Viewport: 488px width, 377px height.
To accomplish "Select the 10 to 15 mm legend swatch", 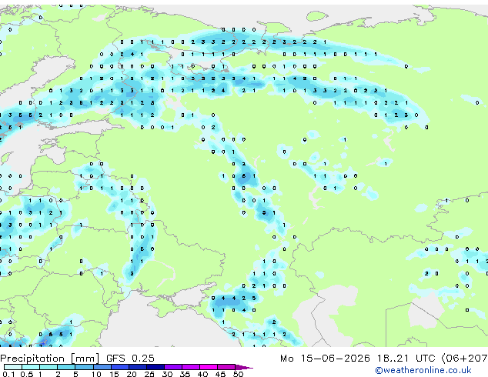I will (102, 367).
